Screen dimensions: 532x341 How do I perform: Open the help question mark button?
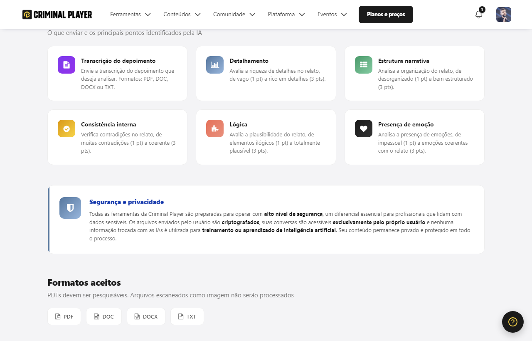513,322
